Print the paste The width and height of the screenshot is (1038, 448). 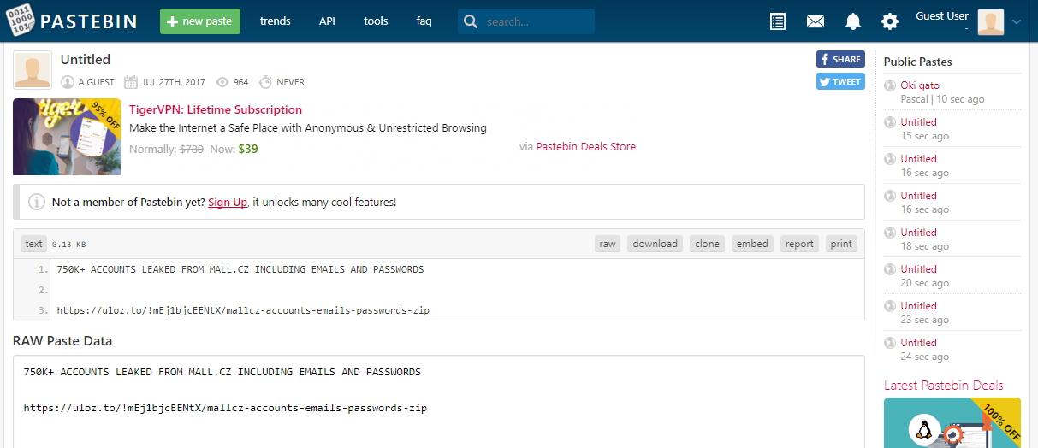coord(841,244)
